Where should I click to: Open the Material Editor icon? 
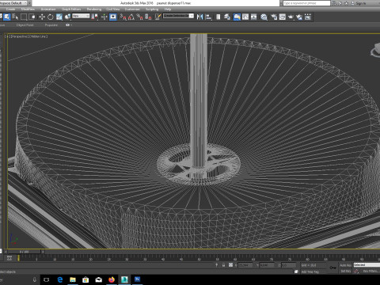[x=264, y=17]
